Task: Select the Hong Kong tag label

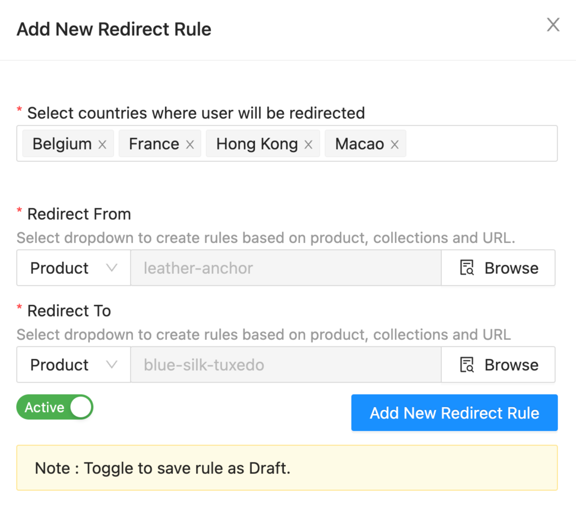Action: (x=257, y=144)
